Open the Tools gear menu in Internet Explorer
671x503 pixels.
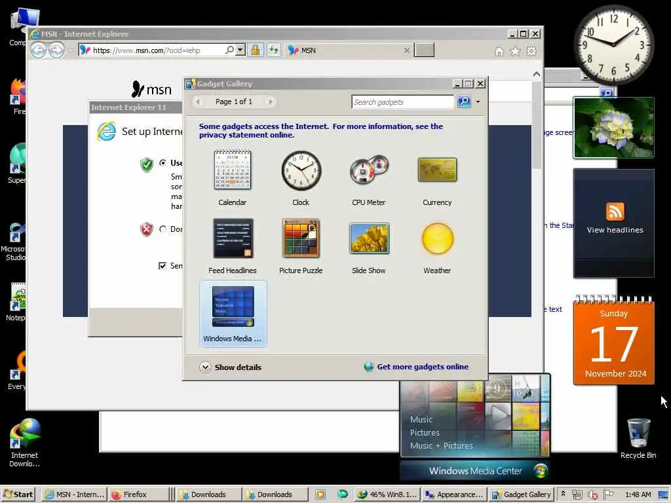pyautogui.click(x=531, y=51)
